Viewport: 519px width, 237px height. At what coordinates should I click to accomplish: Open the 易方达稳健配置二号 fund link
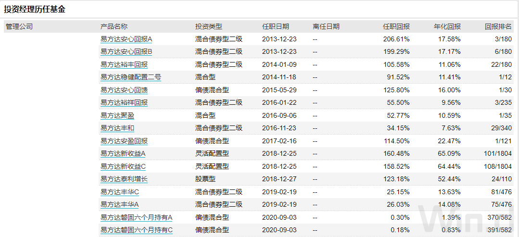click(x=131, y=77)
